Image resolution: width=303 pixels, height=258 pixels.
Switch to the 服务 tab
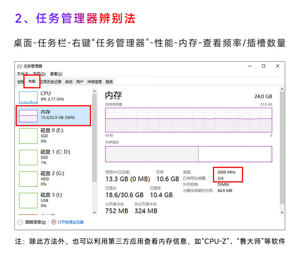(x=109, y=82)
